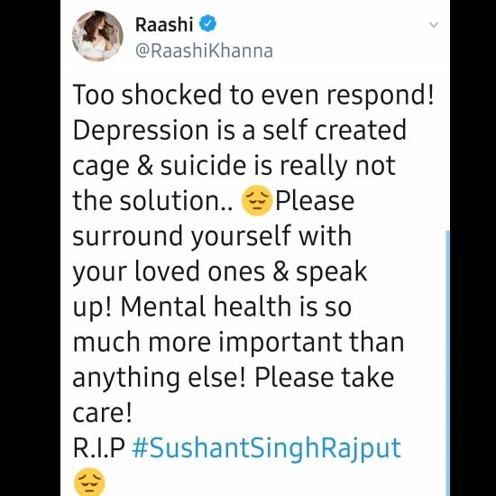Open the @RaashiKhanna handle link
Viewport: 496px width, 496px height.
point(204,51)
